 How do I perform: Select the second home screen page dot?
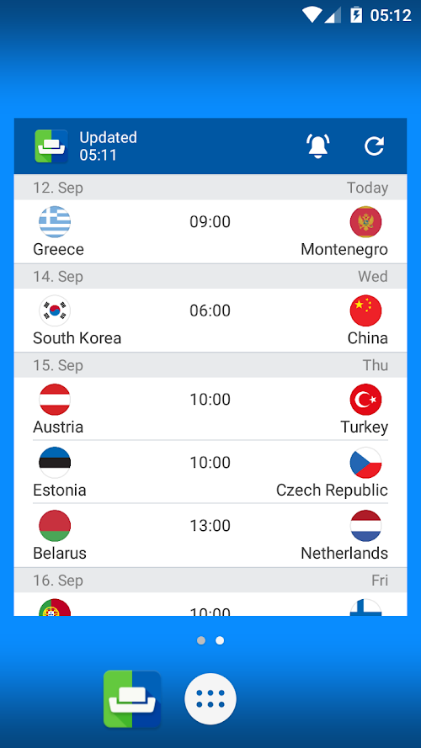click(220, 640)
